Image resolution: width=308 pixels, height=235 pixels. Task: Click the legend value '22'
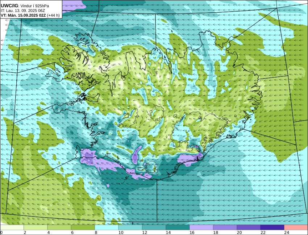click(x=263, y=232)
